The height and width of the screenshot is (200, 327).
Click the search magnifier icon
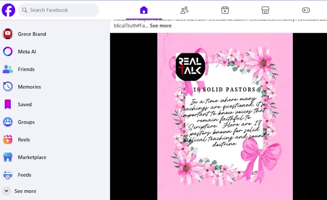tap(25, 10)
